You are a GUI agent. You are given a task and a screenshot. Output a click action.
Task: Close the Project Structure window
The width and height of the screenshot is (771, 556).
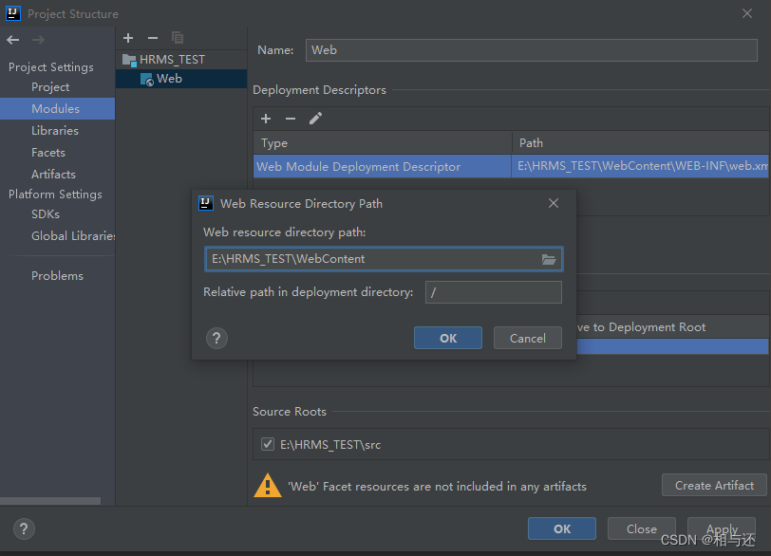click(747, 13)
